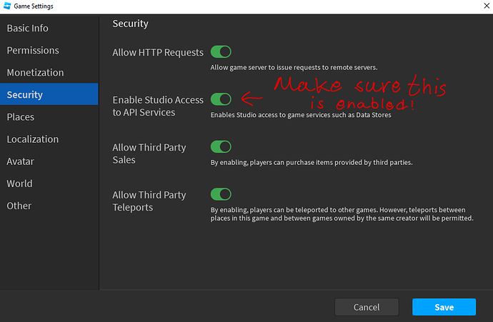Save the game settings

pyautogui.click(x=444, y=307)
